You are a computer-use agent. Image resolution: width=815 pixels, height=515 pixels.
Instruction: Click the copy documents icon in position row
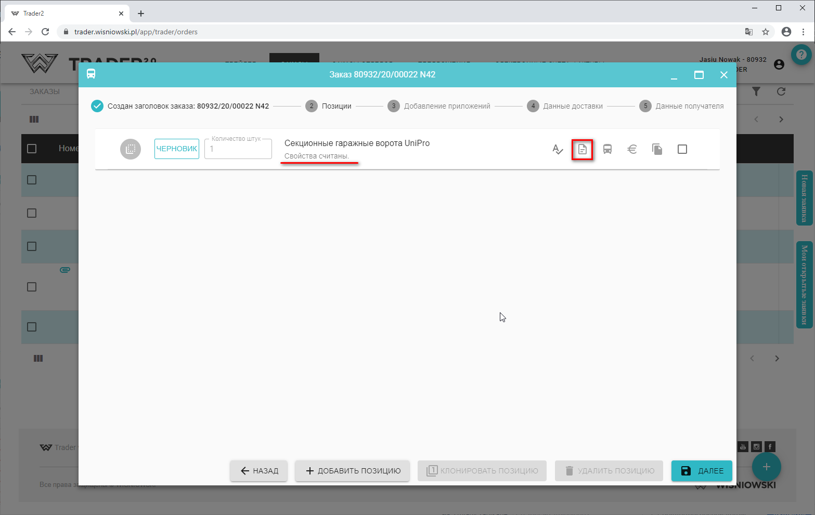click(x=657, y=150)
